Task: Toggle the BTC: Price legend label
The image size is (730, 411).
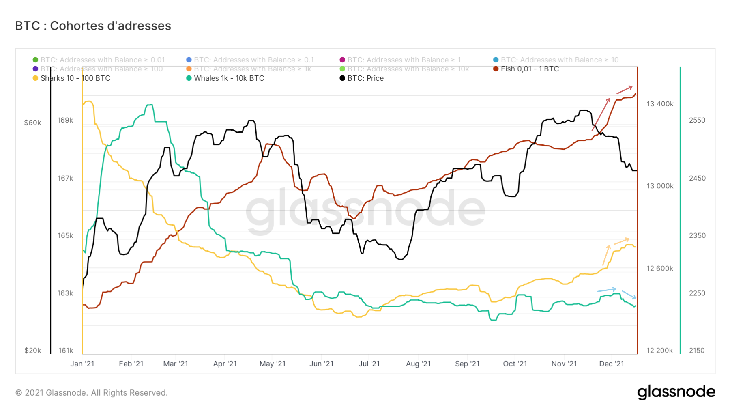Action: tap(365, 78)
